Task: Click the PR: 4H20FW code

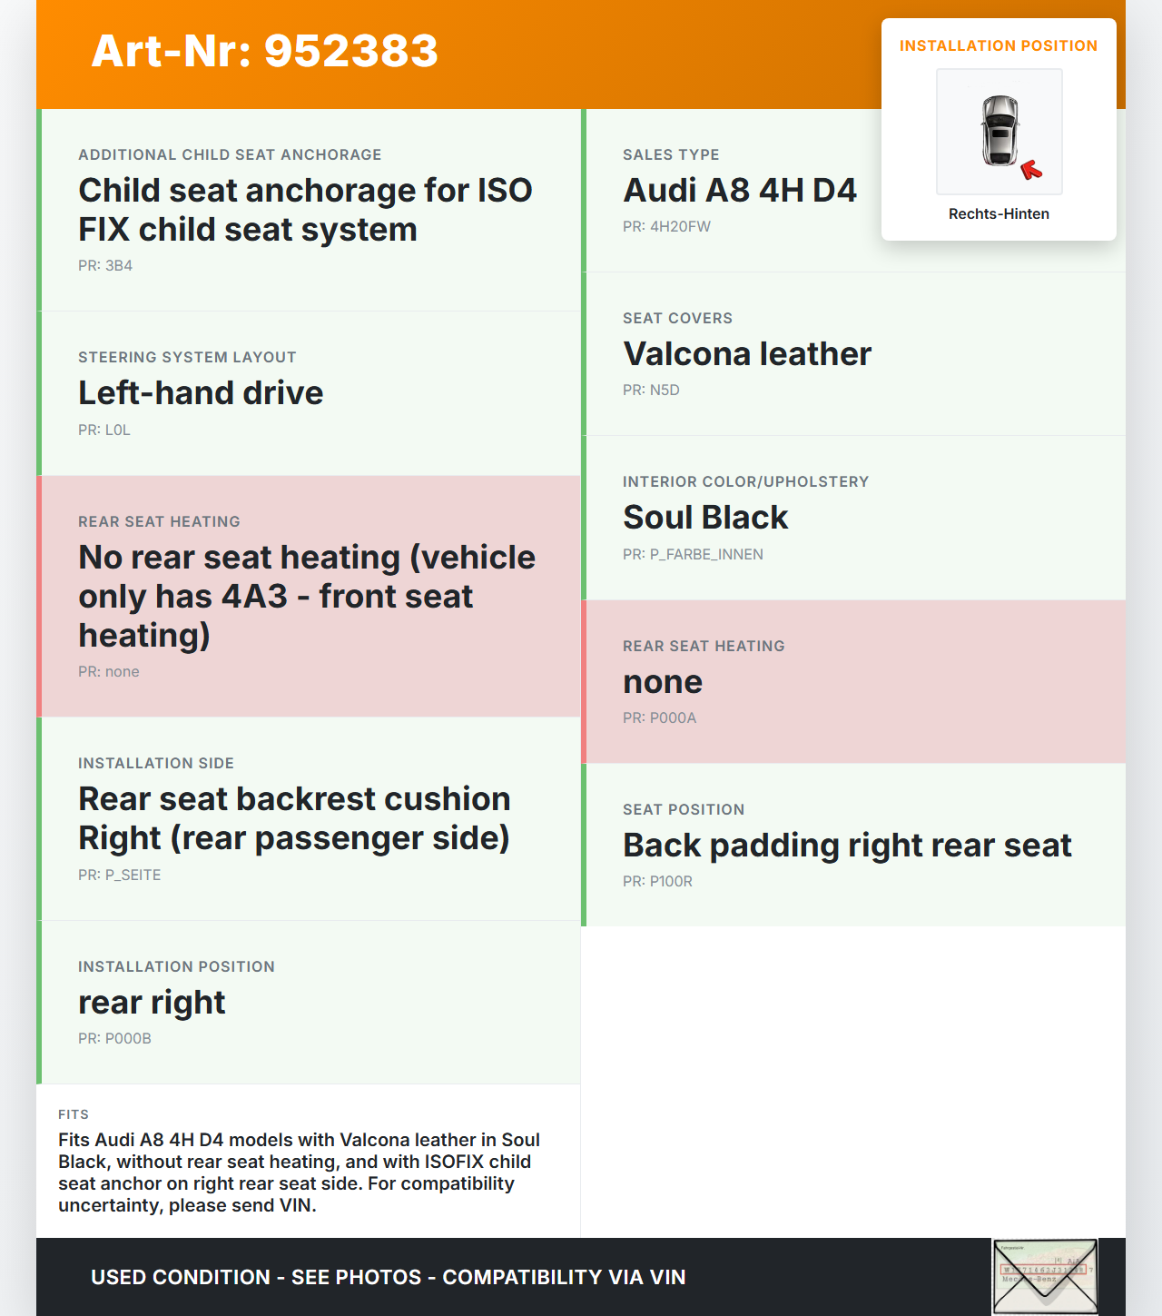Action: 666,227
